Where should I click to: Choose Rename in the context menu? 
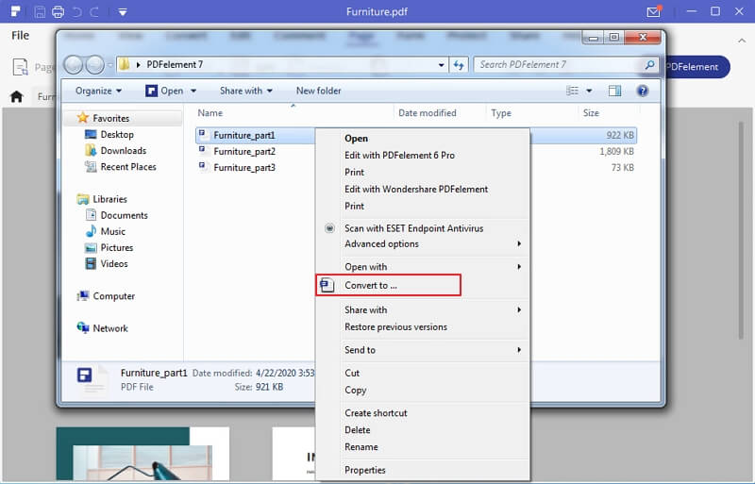361,447
